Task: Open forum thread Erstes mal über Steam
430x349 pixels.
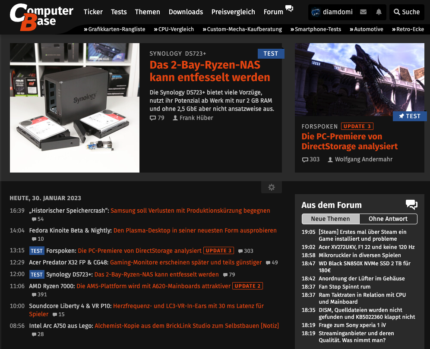Action: [x=362, y=235]
